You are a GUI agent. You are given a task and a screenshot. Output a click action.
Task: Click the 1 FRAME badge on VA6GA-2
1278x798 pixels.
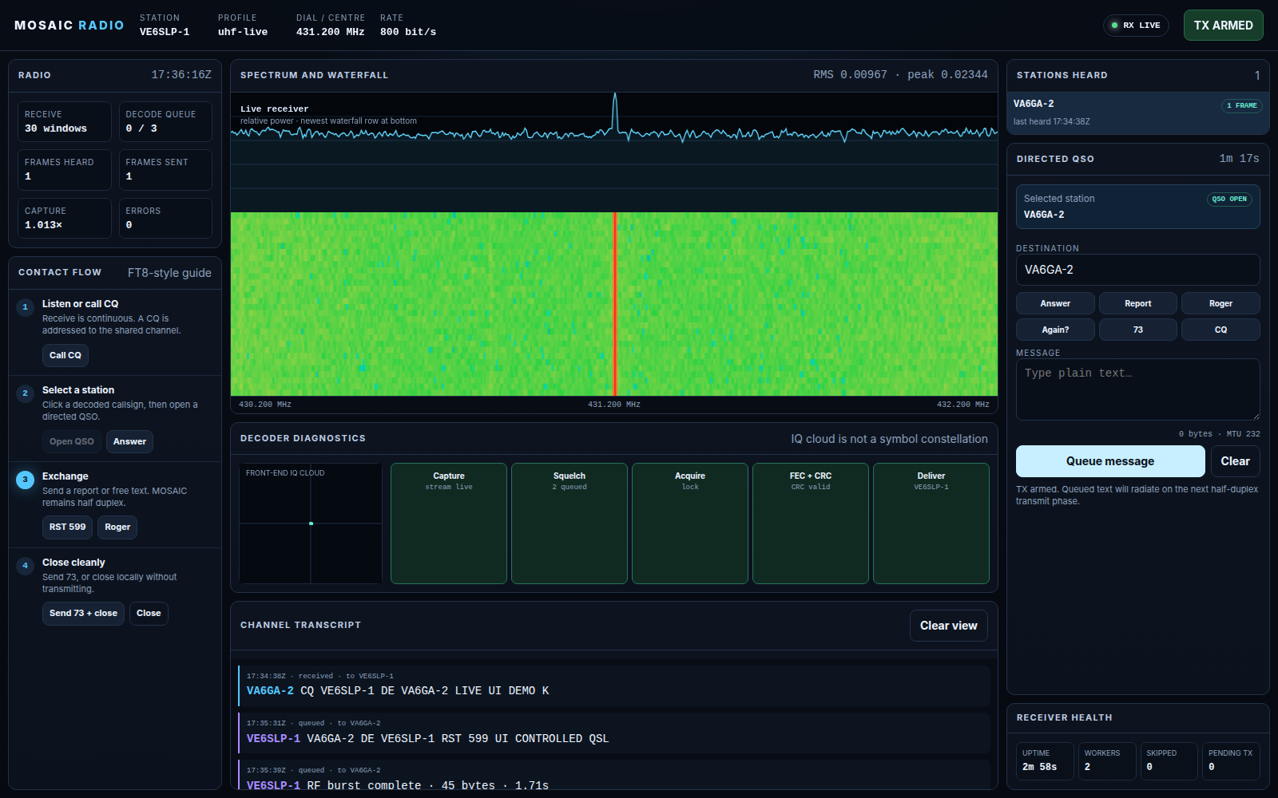pyautogui.click(x=1241, y=105)
